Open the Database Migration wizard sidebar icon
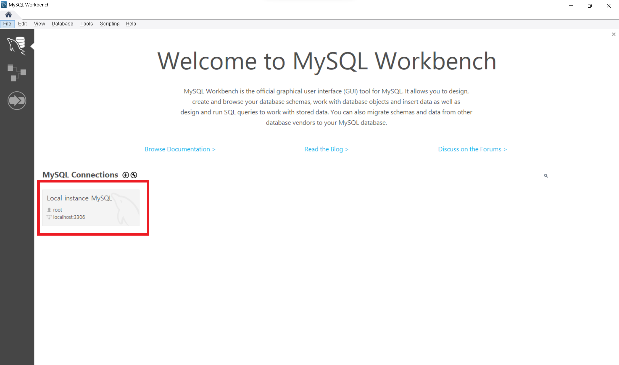The image size is (619, 365). coord(17,100)
